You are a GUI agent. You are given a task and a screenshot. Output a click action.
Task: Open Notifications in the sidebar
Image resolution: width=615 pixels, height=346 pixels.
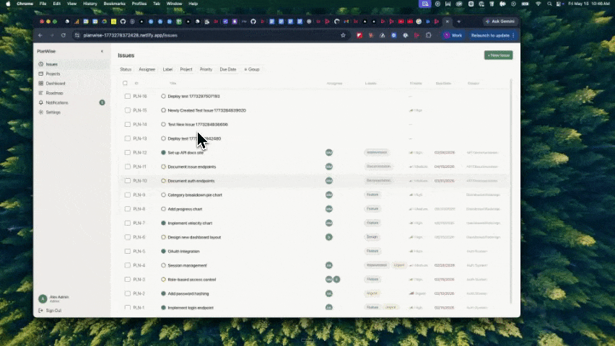(x=71, y=102)
